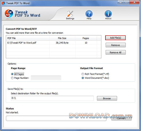
Task: Select the E:\\Tweak PDF to Word.pdf row
Action: pos(53,43)
